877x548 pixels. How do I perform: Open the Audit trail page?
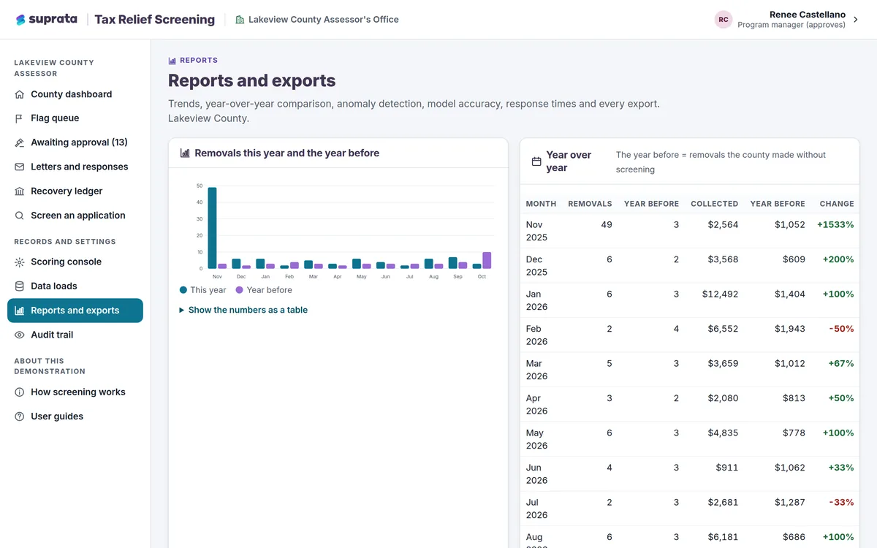coord(75,335)
